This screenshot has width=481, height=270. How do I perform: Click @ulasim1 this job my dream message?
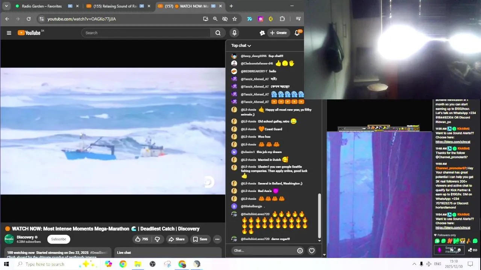coord(261,152)
